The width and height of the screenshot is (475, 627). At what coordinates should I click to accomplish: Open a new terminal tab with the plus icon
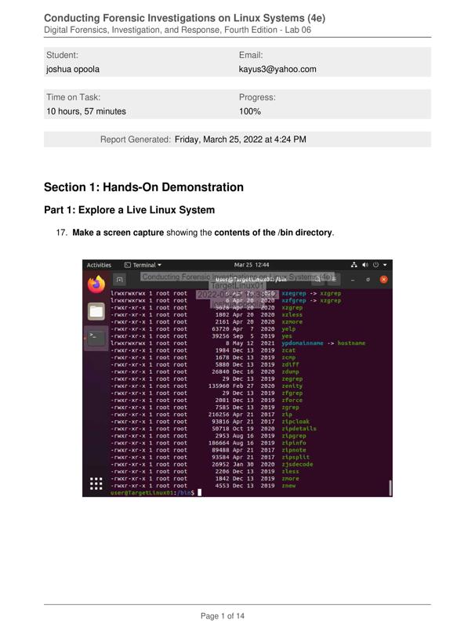click(x=120, y=280)
